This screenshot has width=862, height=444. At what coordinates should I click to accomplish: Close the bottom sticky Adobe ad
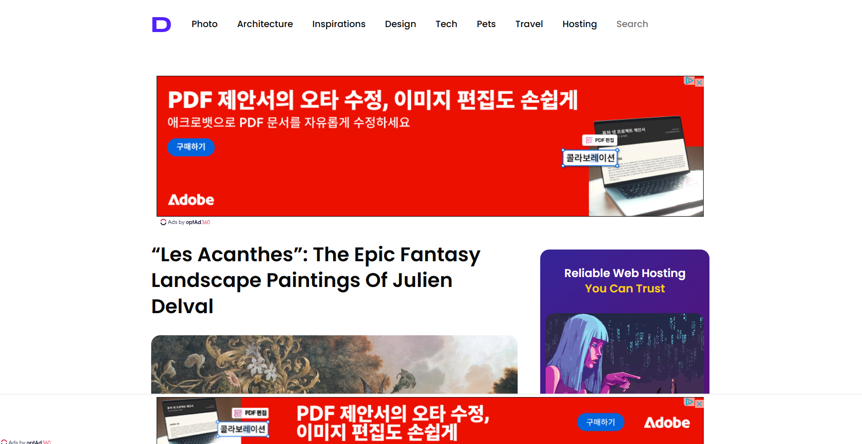click(699, 403)
